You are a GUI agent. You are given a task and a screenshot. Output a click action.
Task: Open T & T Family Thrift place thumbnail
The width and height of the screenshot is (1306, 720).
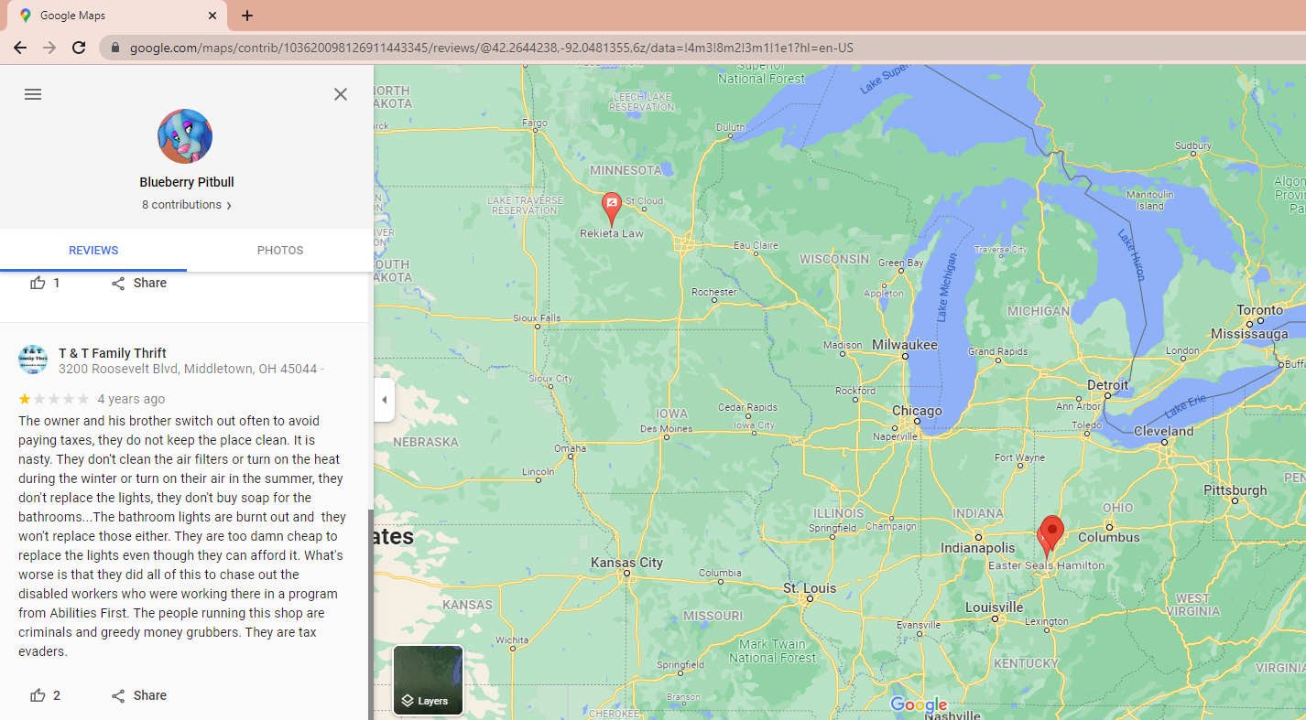33,360
